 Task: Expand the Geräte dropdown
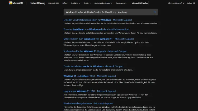87,3
